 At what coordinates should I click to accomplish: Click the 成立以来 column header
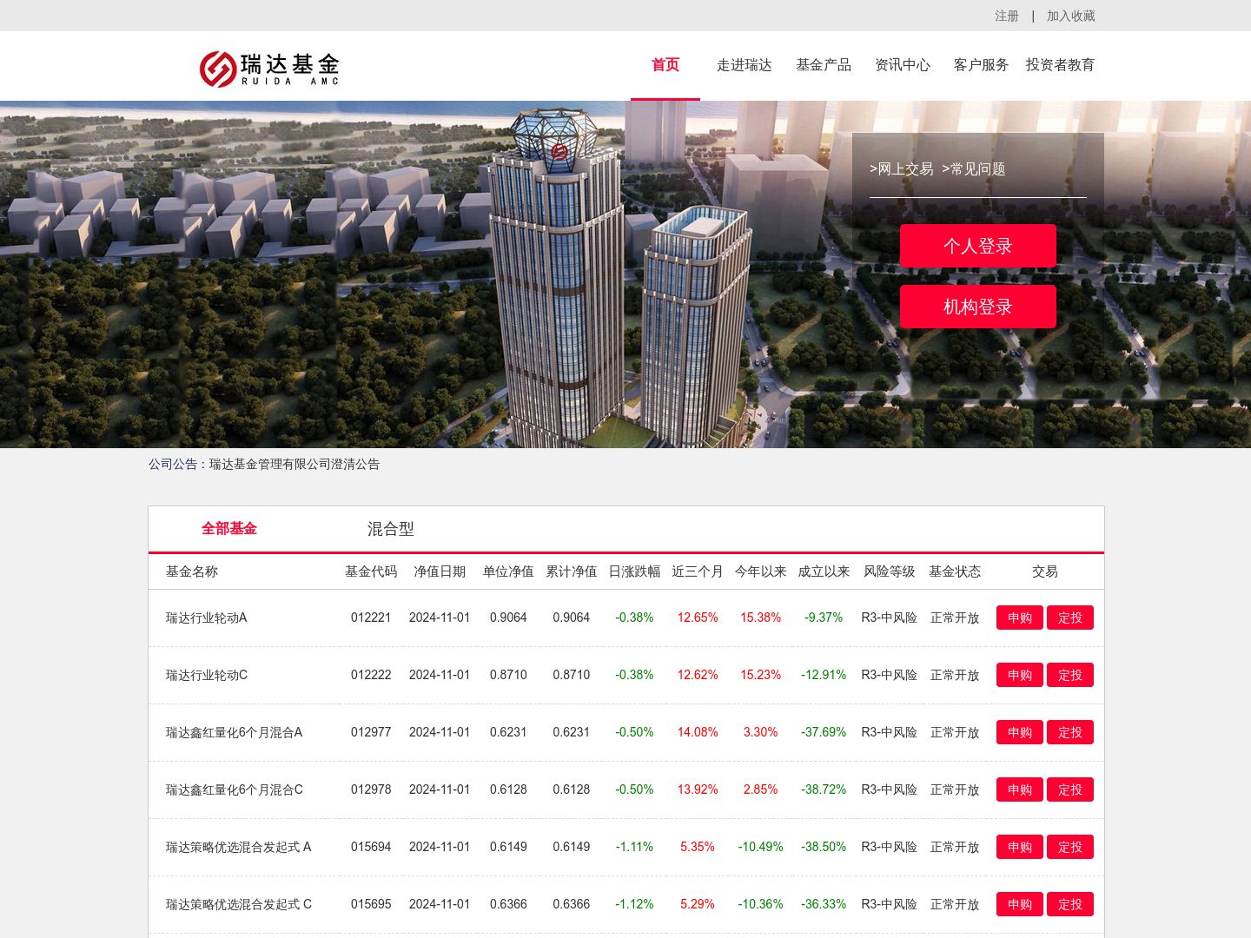824,571
